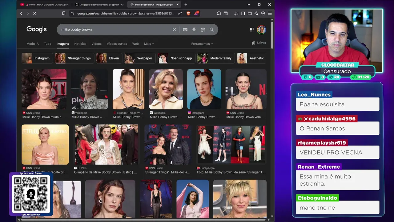Click the Google logo
The image size is (394, 222).
coord(37,29)
